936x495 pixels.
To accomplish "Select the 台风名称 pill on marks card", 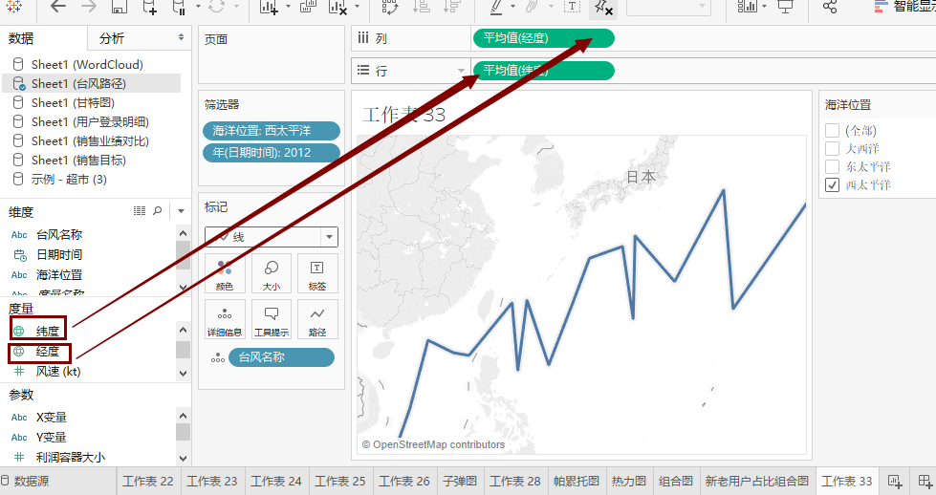I will (x=281, y=357).
